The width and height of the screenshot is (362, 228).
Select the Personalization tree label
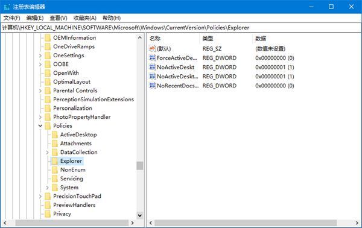point(72,108)
